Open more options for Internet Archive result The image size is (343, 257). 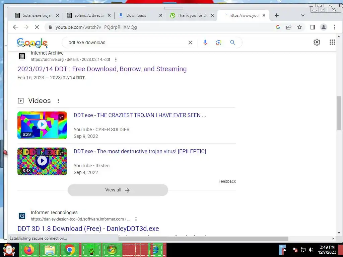(x=116, y=60)
